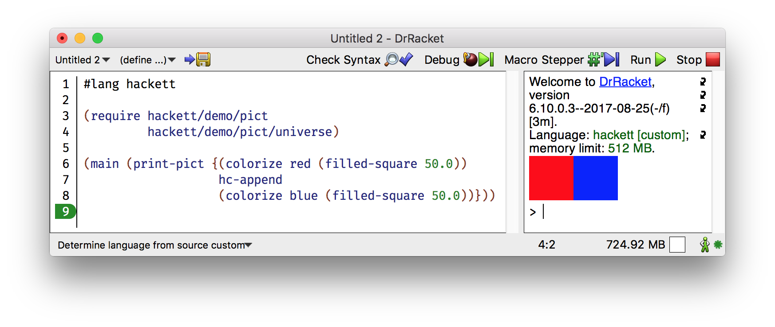Screen dimensions: 775x327
Task: Open the DrRacket hyperlink in the welcome text
Action: pyautogui.click(x=625, y=82)
